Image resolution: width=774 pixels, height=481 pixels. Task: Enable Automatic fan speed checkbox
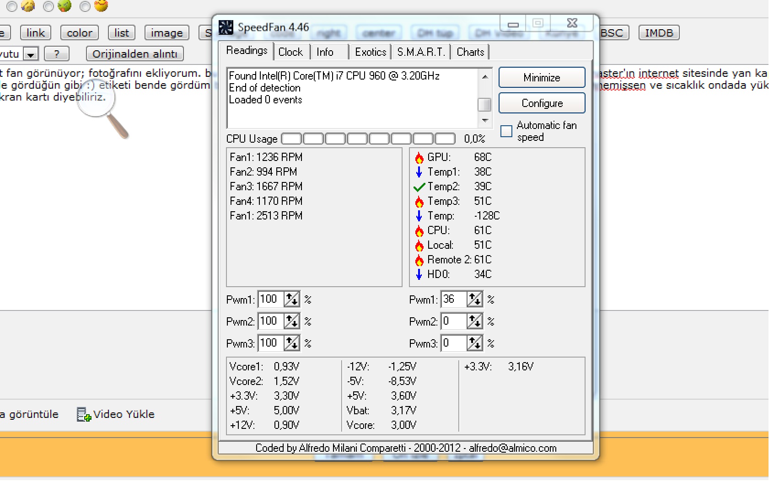point(506,131)
